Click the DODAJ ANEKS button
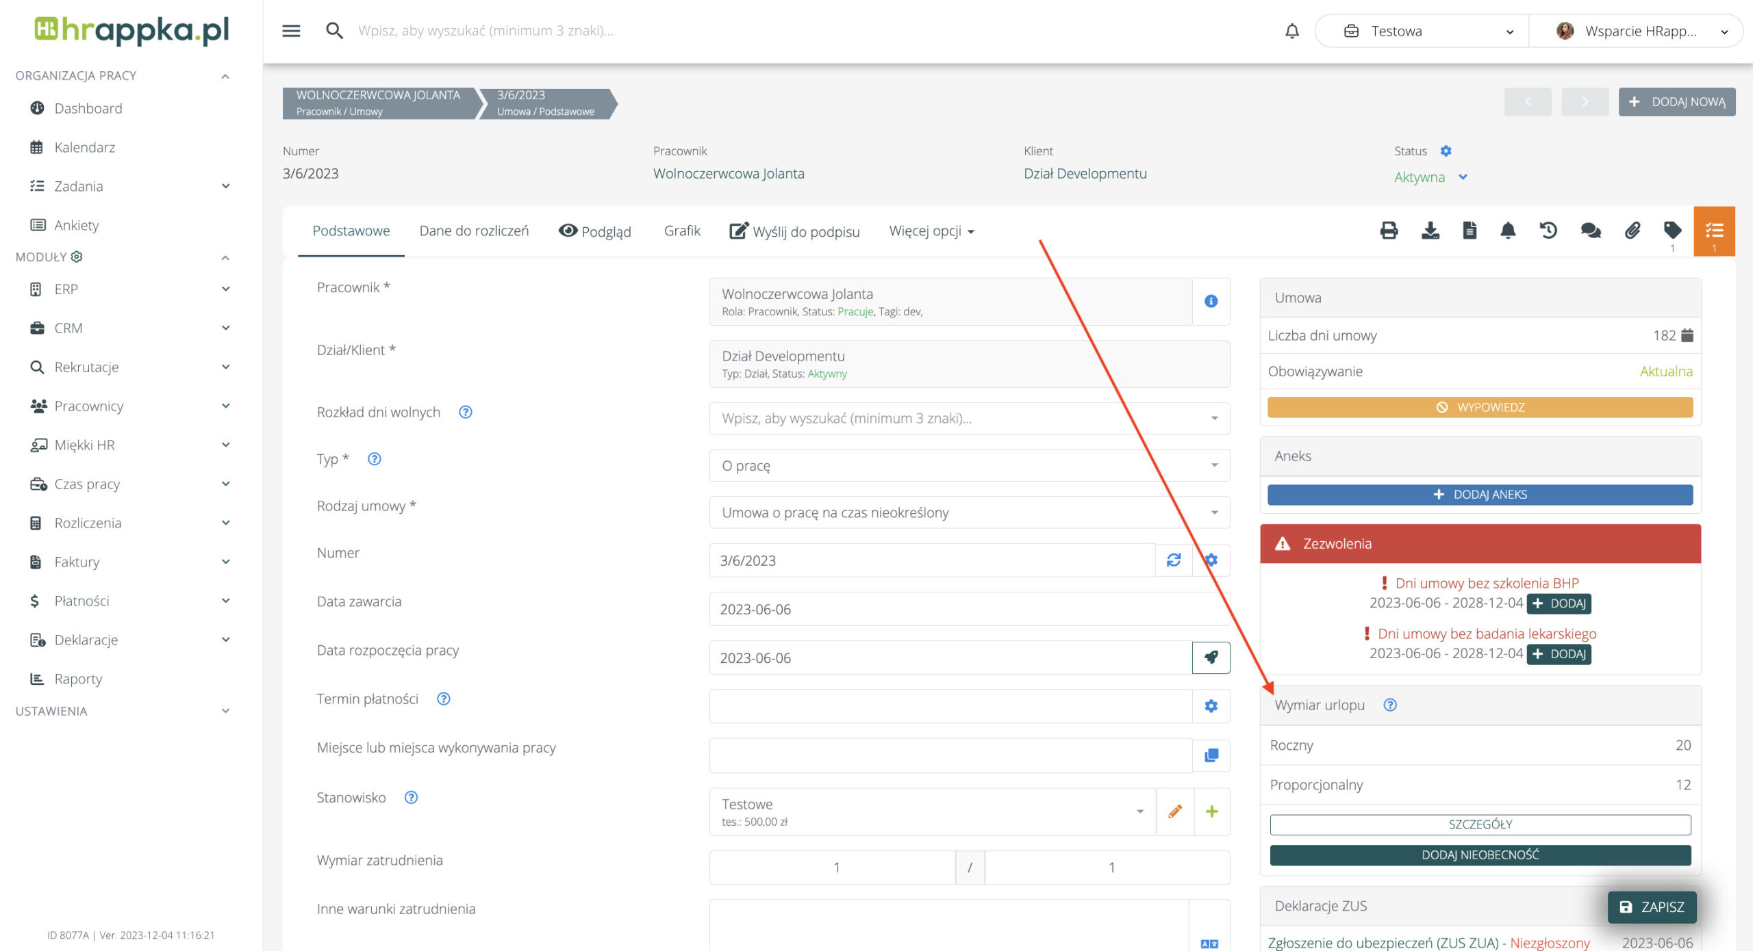The width and height of the screenshot is (1753, 951). [1480, 495]
